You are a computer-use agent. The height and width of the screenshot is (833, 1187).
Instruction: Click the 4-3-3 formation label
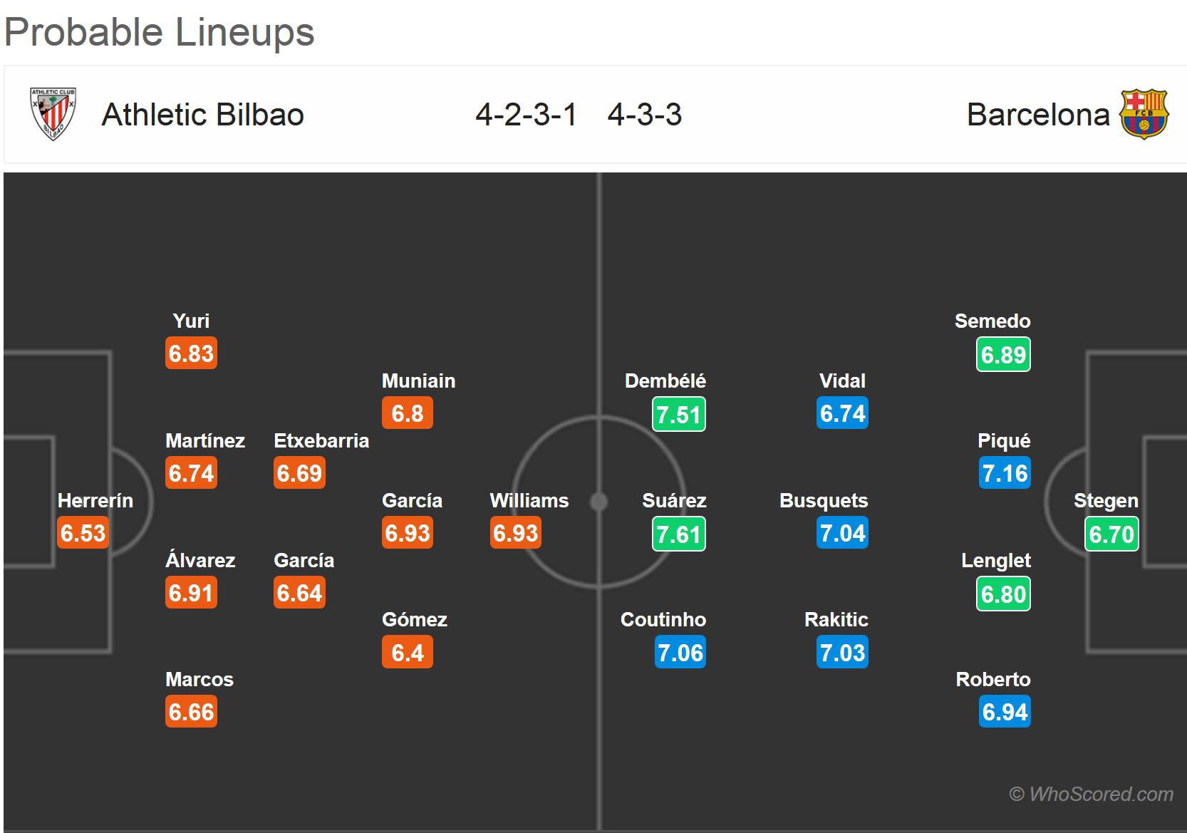[x=645, y=115]
